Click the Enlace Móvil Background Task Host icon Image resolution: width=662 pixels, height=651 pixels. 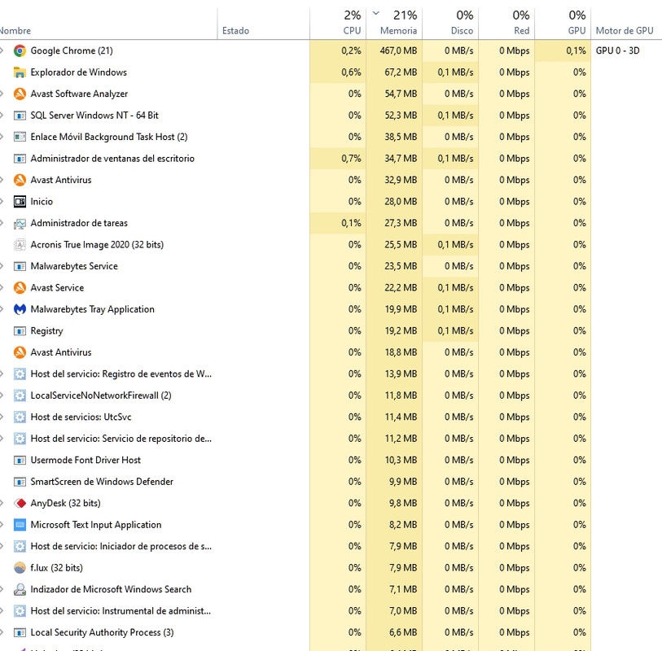coord(20,137)
